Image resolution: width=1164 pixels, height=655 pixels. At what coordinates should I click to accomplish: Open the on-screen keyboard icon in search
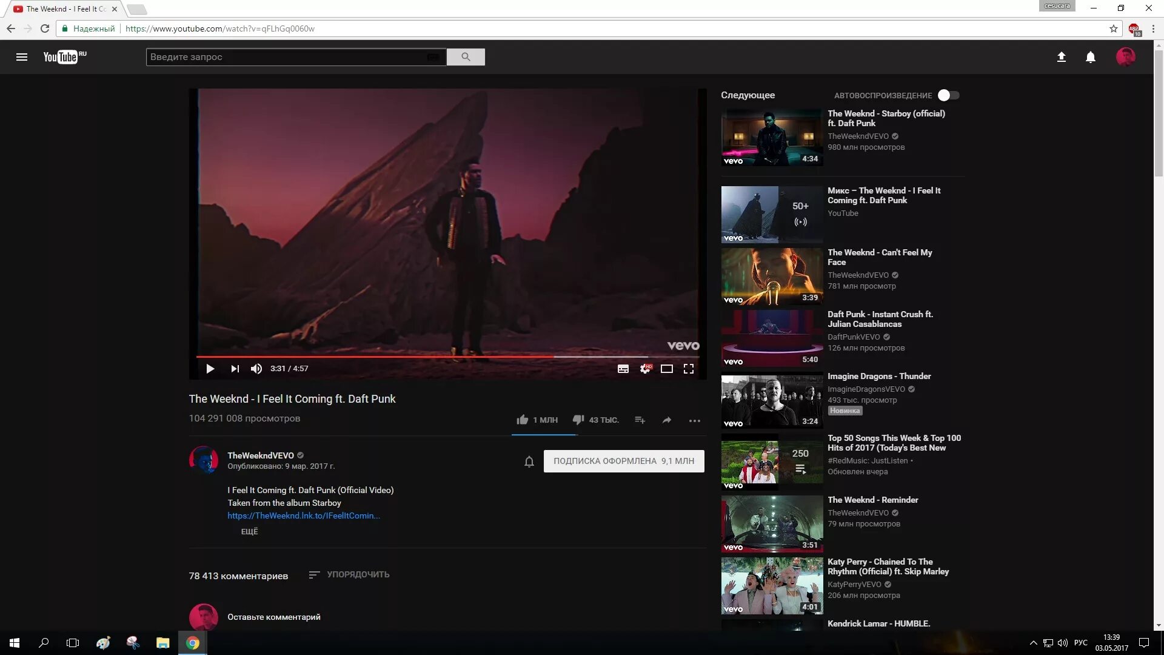coord(433,57)
